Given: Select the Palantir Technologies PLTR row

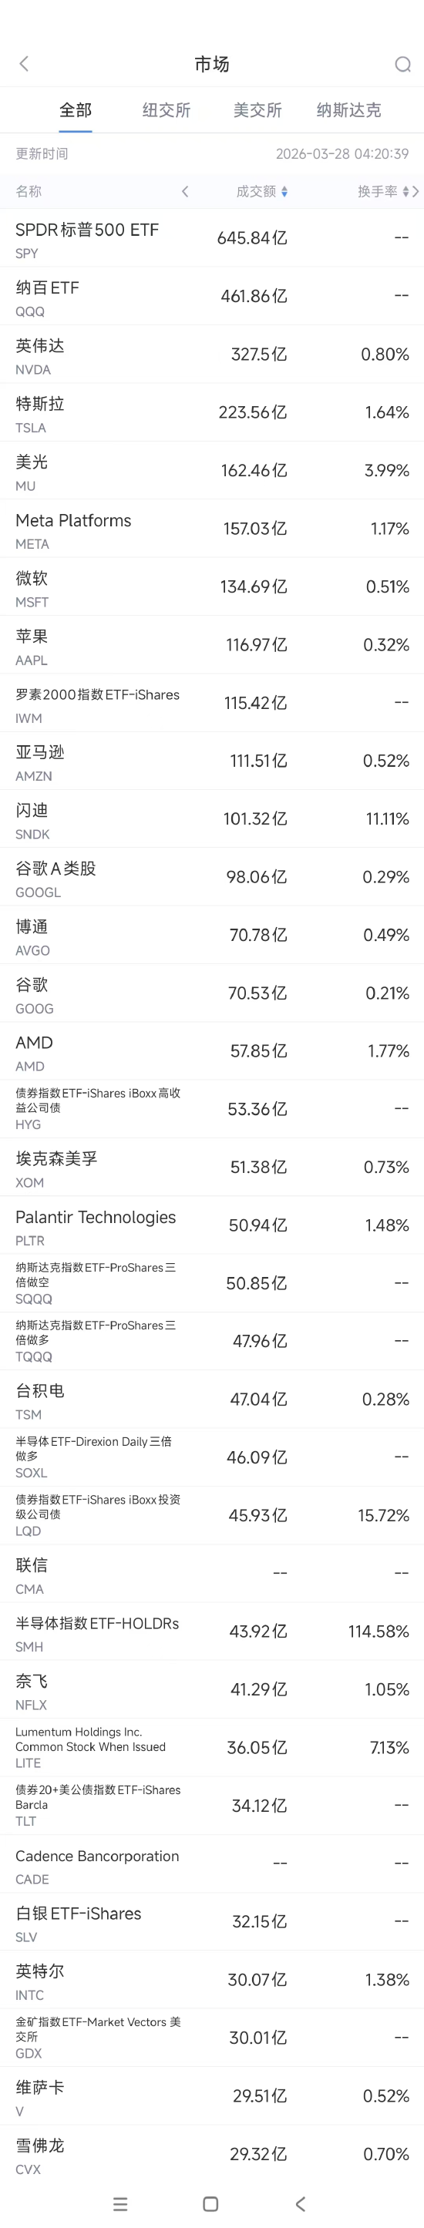Looking at the screenshot, I should coord(212,1225).
